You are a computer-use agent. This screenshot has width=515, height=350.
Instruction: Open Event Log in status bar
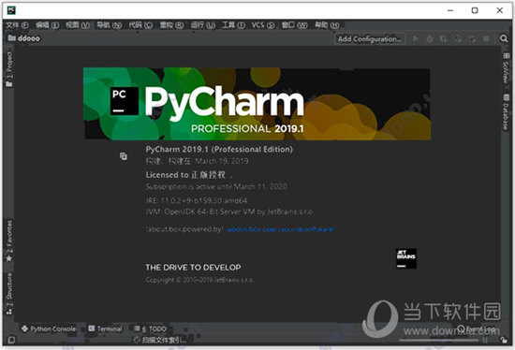point(477,328)
